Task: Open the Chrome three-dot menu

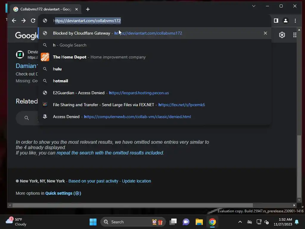Action: coord(295,21)
